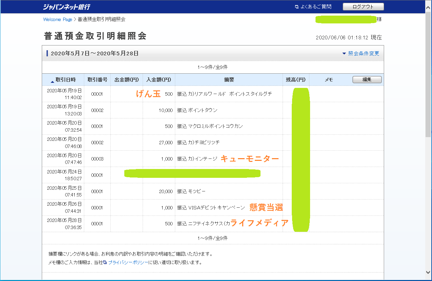The height and width of the screenshot is (281, 432).
Task: Click the window icon beside よくあるご質問
Action: click(296, 7)
